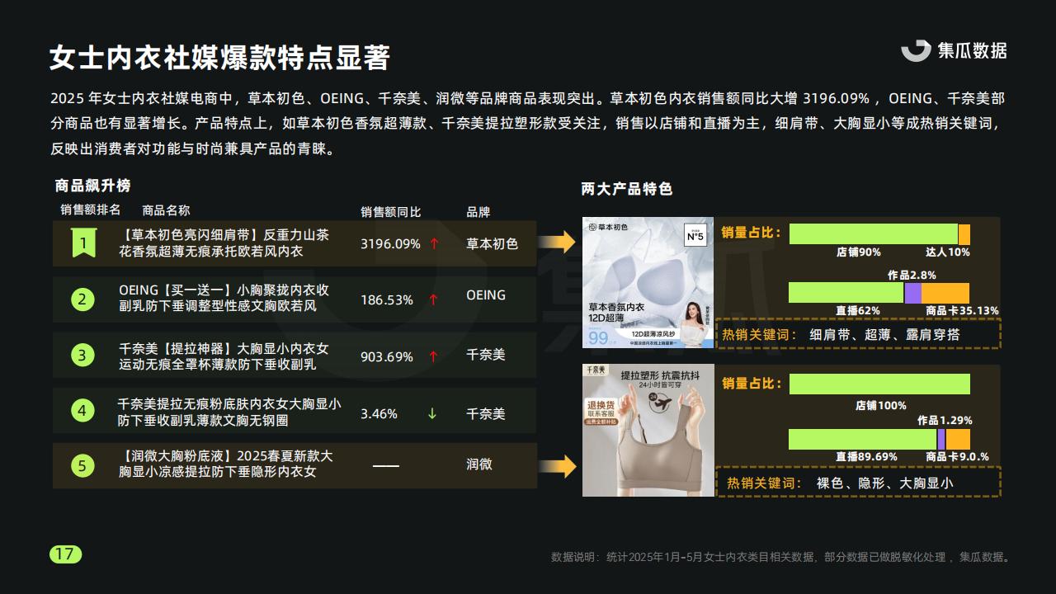
Task: Click the 商品飙升榜 section heading
Action: pyautogui.click(x=92, y=186)
